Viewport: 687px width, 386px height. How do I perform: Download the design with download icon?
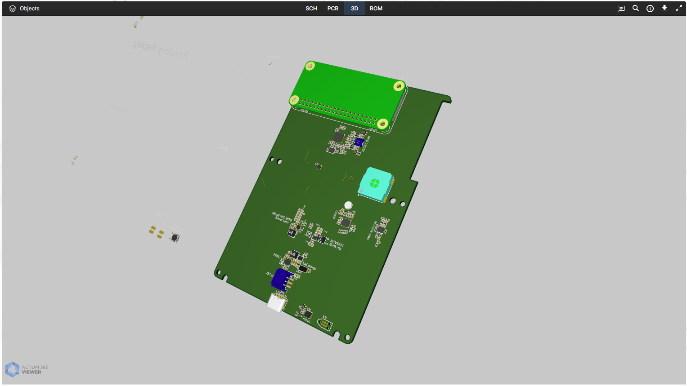[664, 8]
